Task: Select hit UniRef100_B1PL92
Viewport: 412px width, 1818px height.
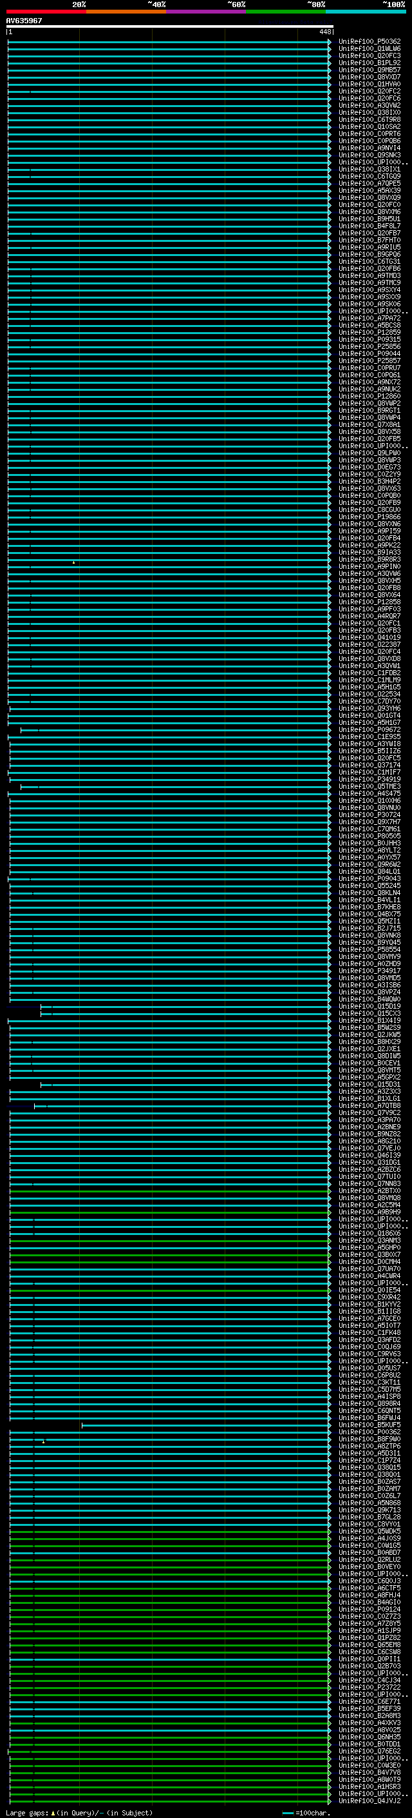Action: coord(370,63)
